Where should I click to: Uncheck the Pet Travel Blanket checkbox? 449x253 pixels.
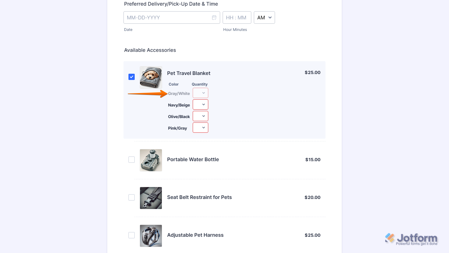click(x=132, y=77)
